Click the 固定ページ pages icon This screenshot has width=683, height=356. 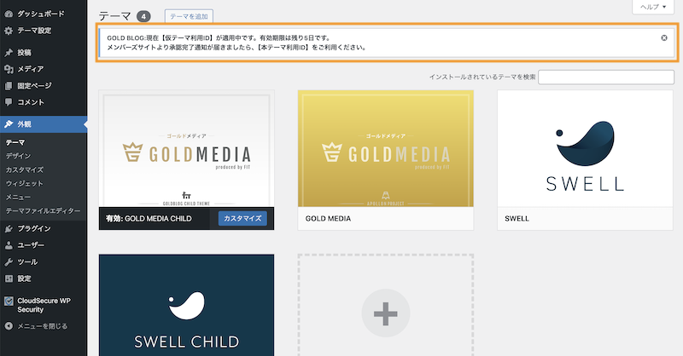9,86
